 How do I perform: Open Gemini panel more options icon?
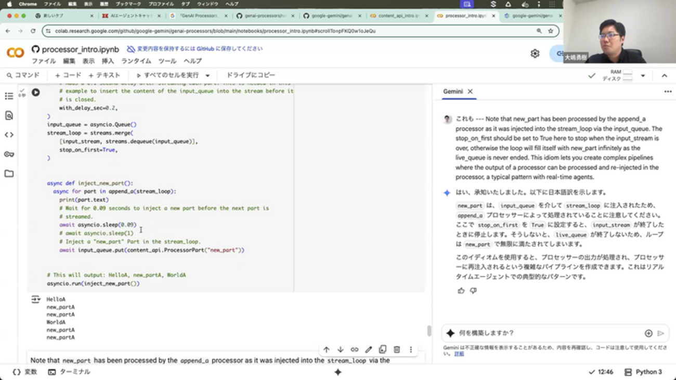[668, 91]
